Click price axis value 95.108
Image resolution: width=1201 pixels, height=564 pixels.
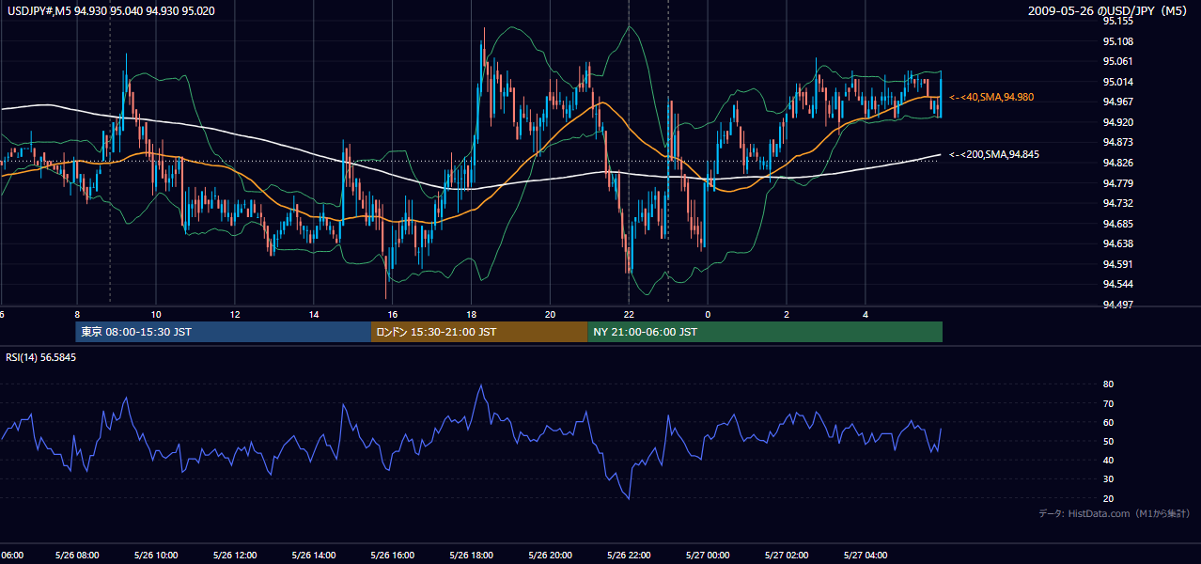pyautogui.click(x=1118, y=41)
